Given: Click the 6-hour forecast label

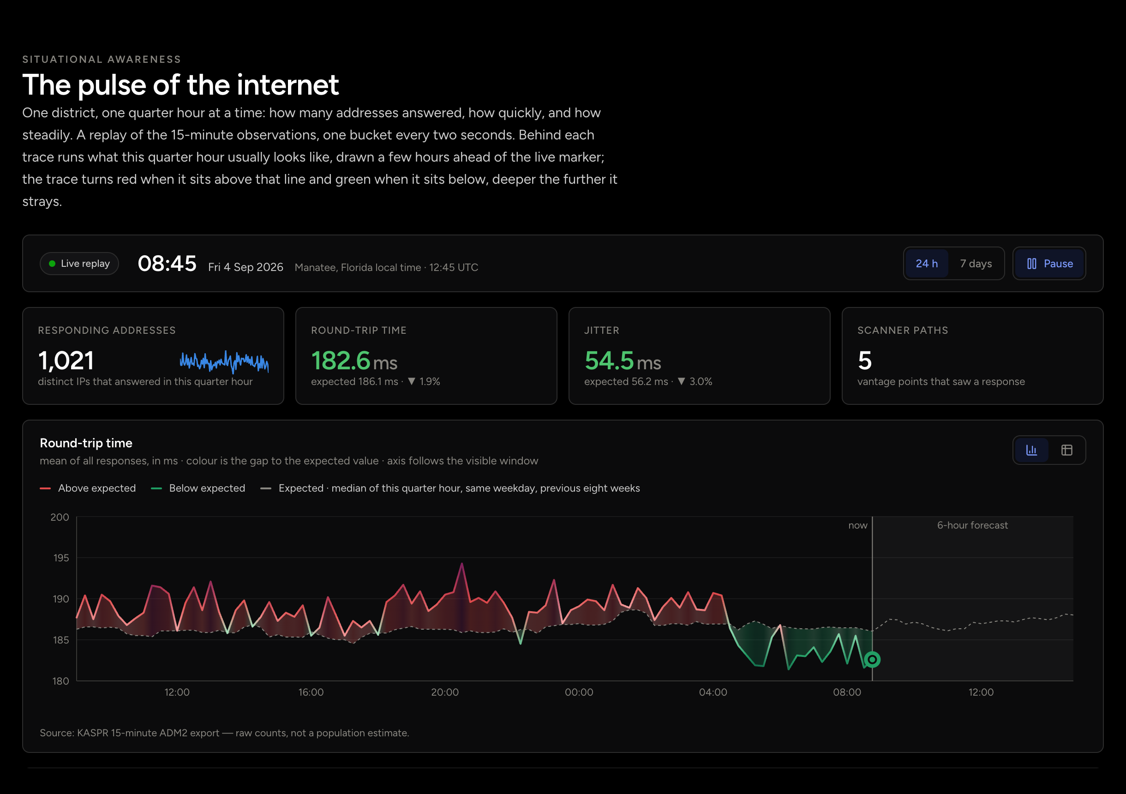Looking at the screenshot, I should pos(972,525).
